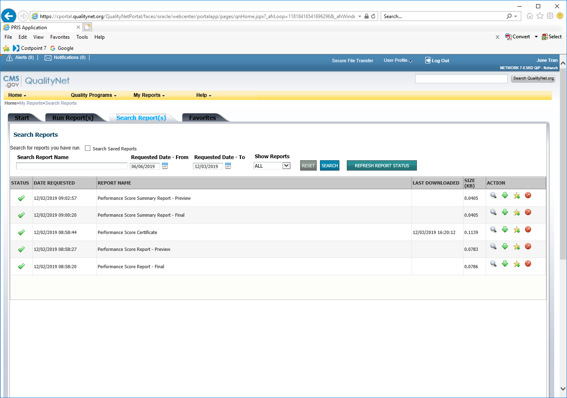Add Performance Score Summary Report - Preview to favorites
This screenshot has width=567, height=398.
point(517,195)
